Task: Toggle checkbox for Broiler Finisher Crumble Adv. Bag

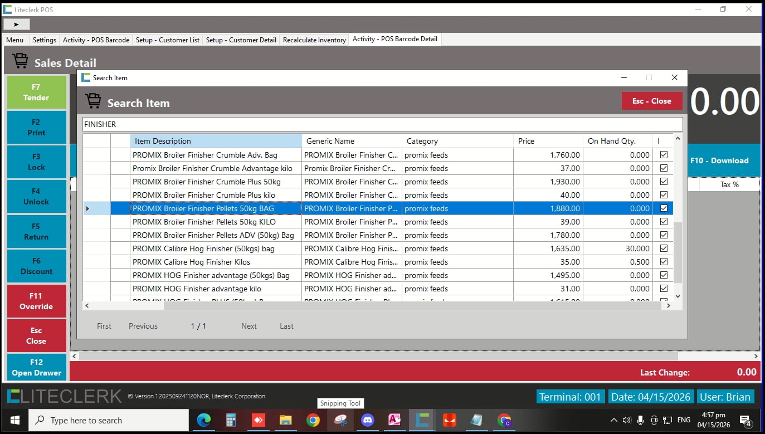Action: coord(664,155)
